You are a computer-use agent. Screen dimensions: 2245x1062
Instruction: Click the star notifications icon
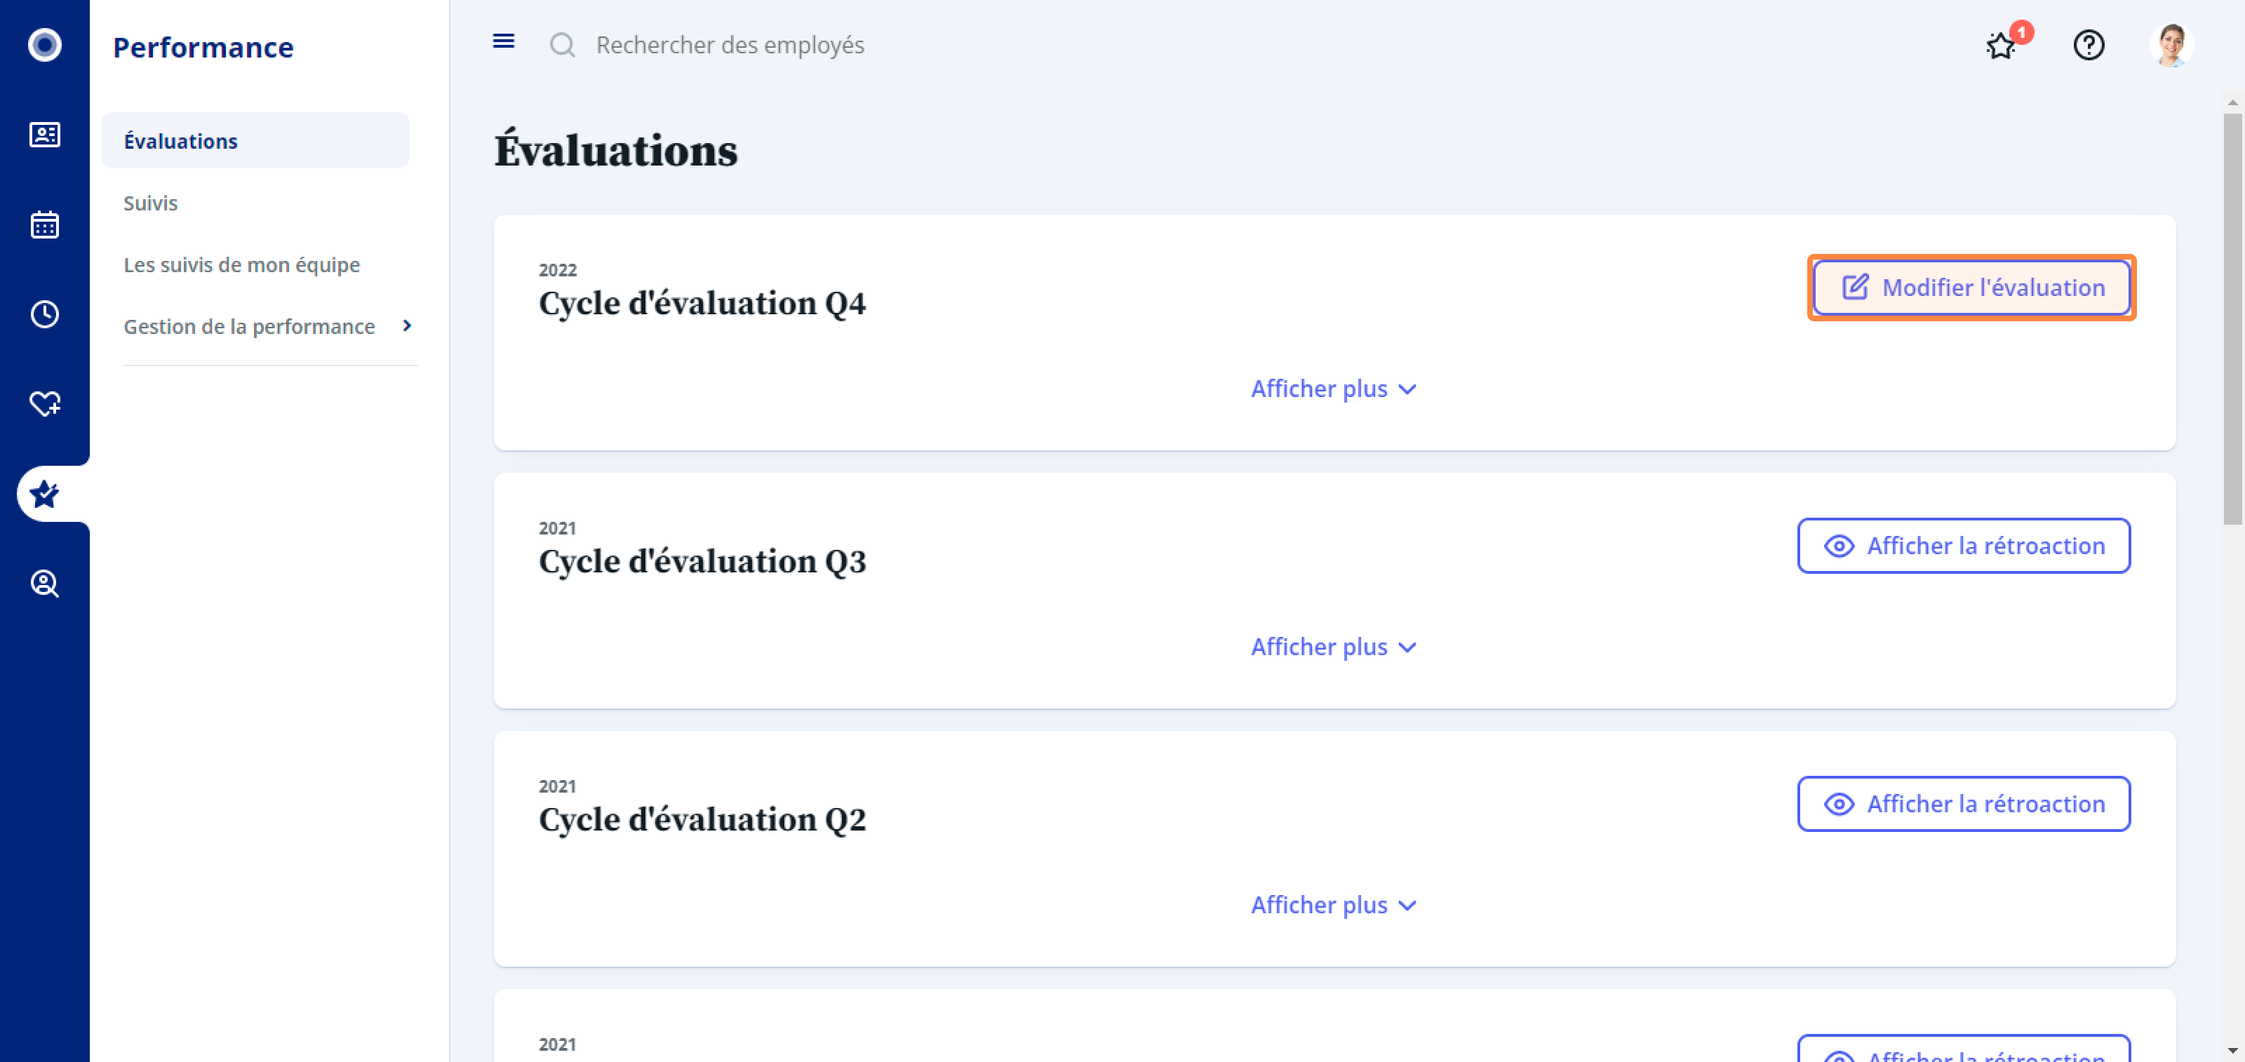click(2000, 46)
